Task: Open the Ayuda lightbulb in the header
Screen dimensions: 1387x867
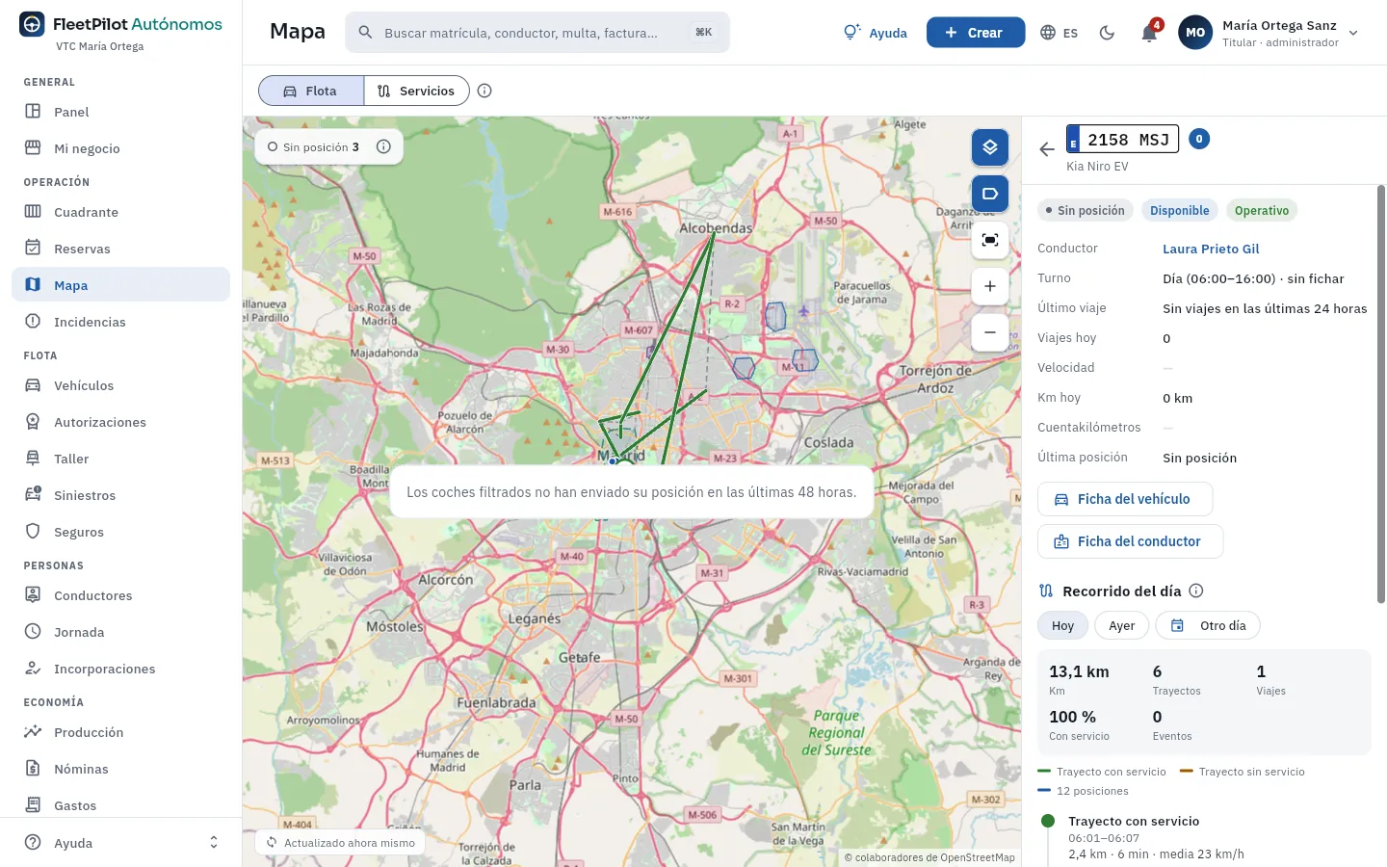Action: pos(875,33)
